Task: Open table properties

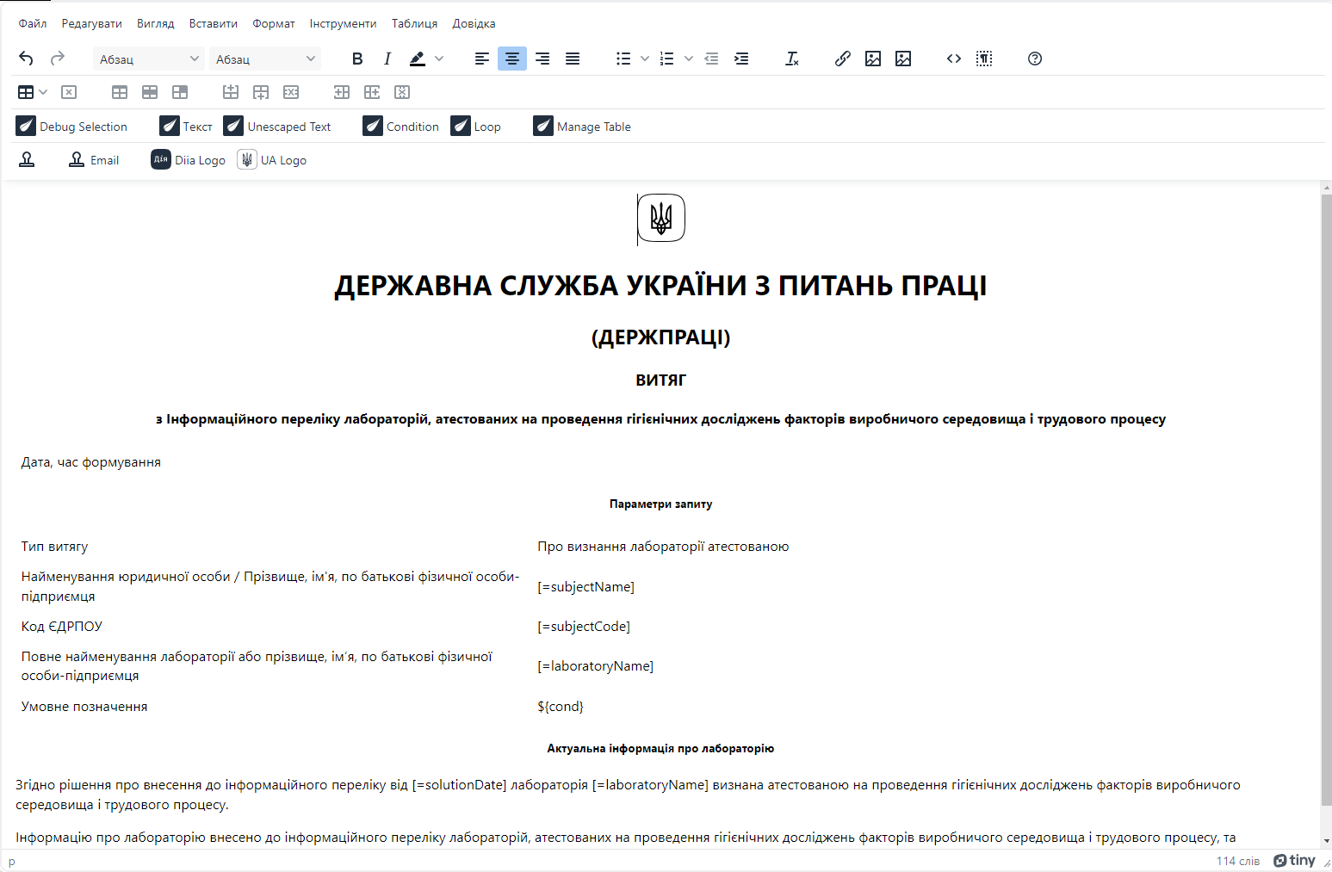Action: [x=120, y=92]
